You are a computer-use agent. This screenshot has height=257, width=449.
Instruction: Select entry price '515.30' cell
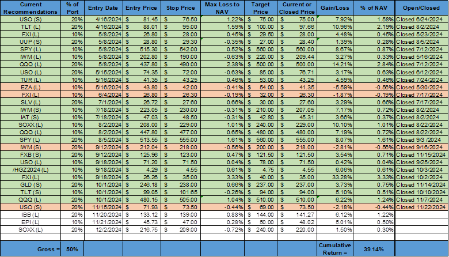(x=142, y=50)
